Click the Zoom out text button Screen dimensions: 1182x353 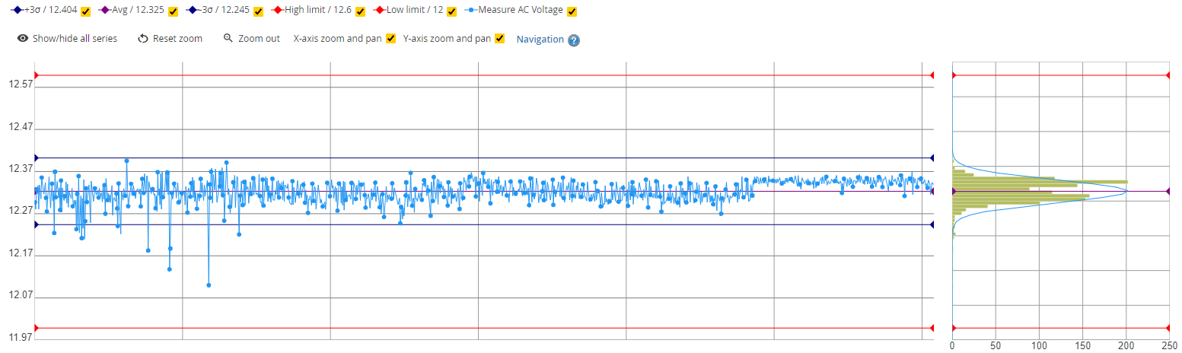point(259,39)
